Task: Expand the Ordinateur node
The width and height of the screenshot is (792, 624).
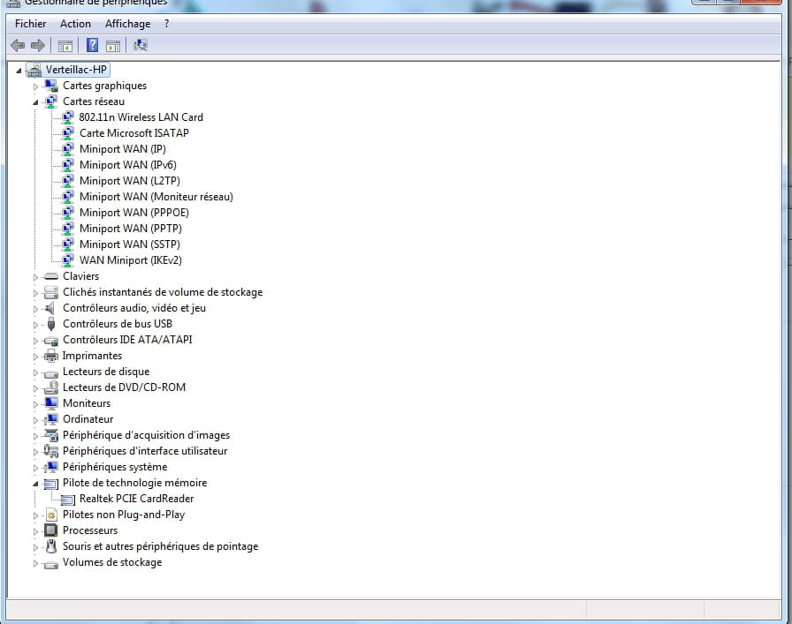Action: click(x=35, y=420)
